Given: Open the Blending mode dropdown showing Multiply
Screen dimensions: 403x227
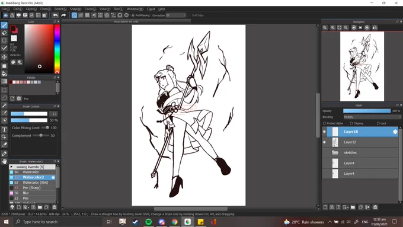Looking at the screenshot, I should point(372,117).
